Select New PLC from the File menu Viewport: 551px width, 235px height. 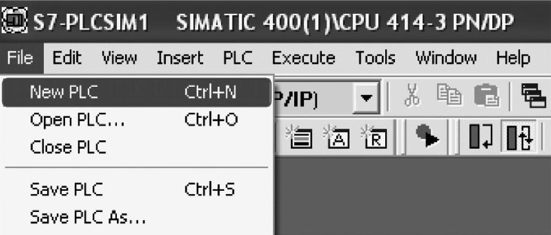(137, 93)
